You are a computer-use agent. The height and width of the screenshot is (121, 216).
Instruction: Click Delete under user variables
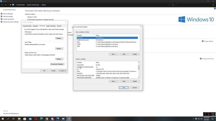click(x=135, y=54)
